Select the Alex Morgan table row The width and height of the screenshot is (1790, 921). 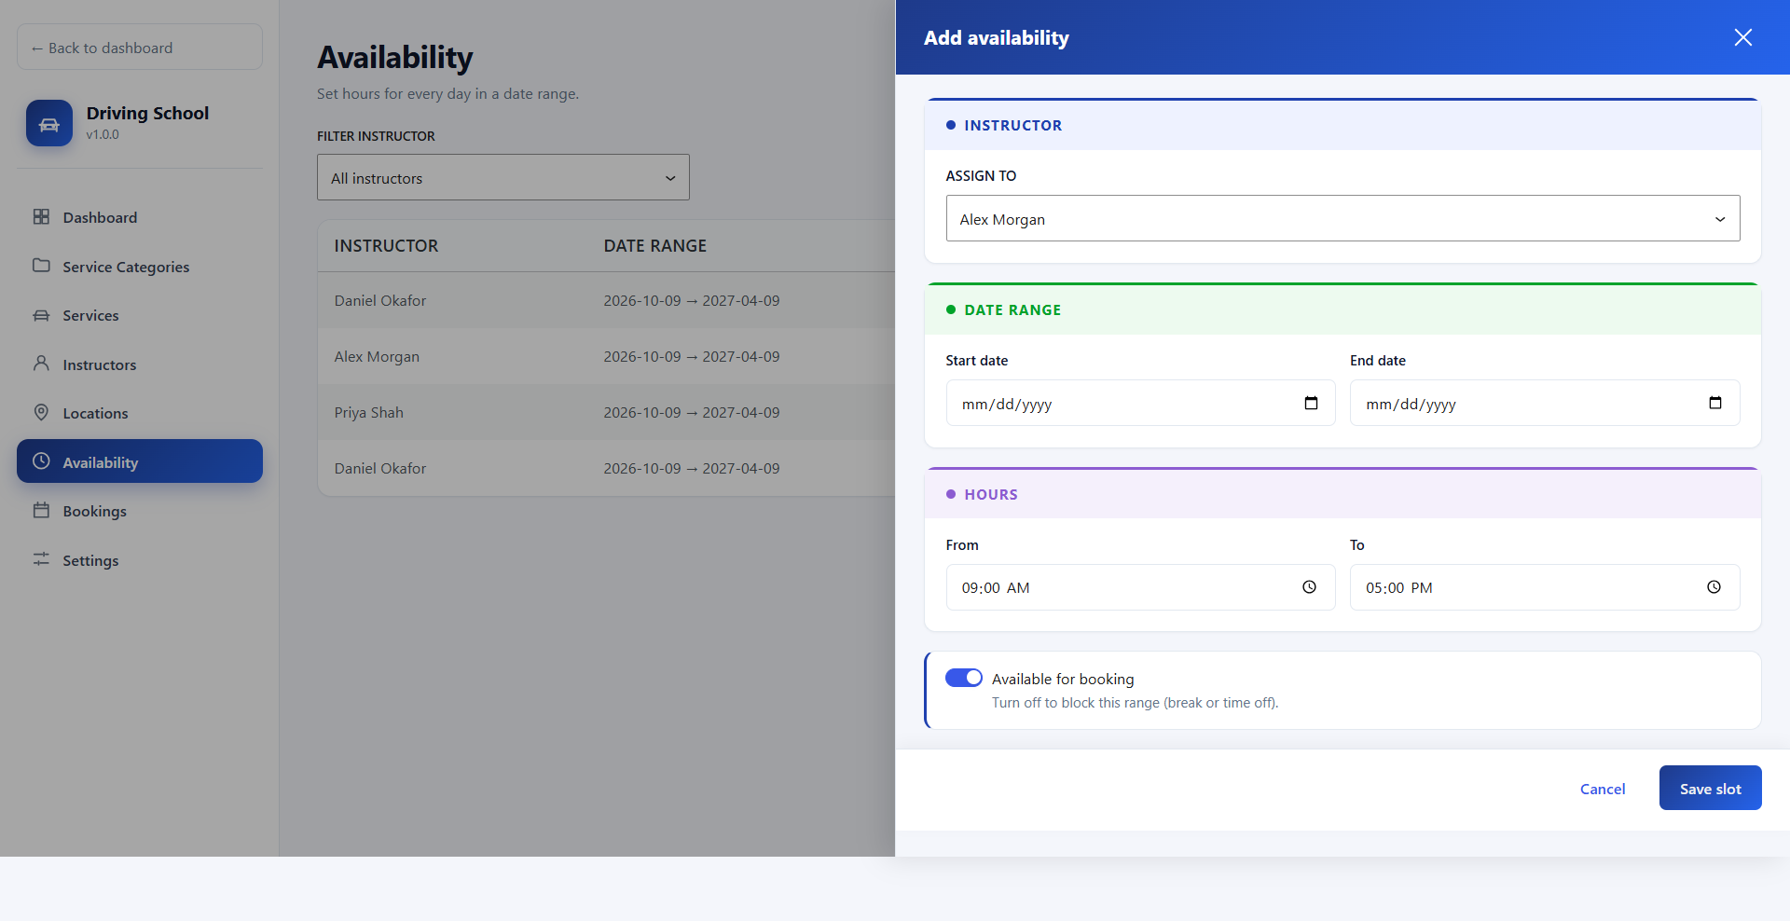click(x=606, y=356)
